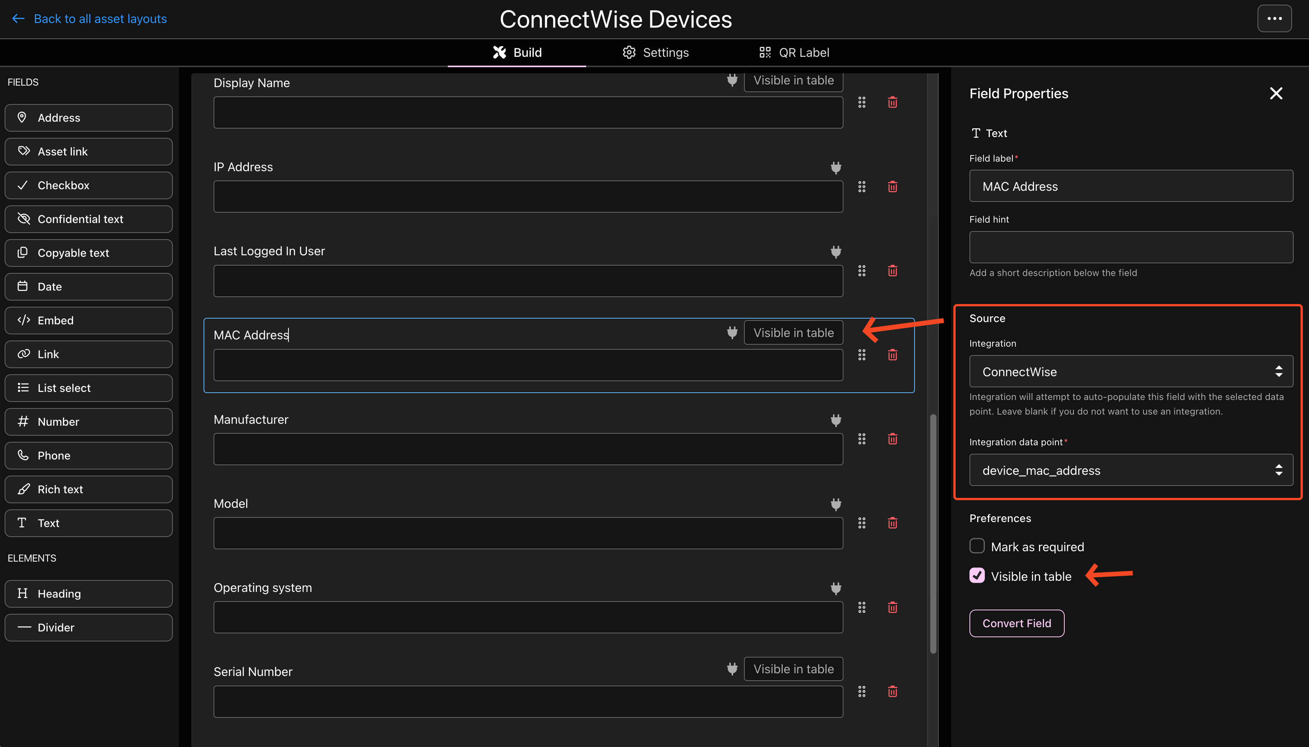Toggle the Mark as required checkbox
This screenshot has width=1309, height=747.
tap(977, 546)
